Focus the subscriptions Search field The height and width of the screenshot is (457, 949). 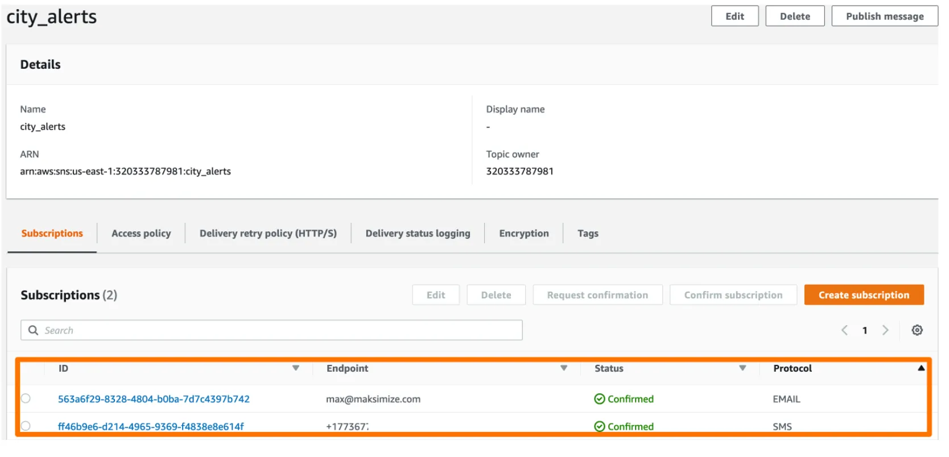pyautogui.click(x=279, y=330)
